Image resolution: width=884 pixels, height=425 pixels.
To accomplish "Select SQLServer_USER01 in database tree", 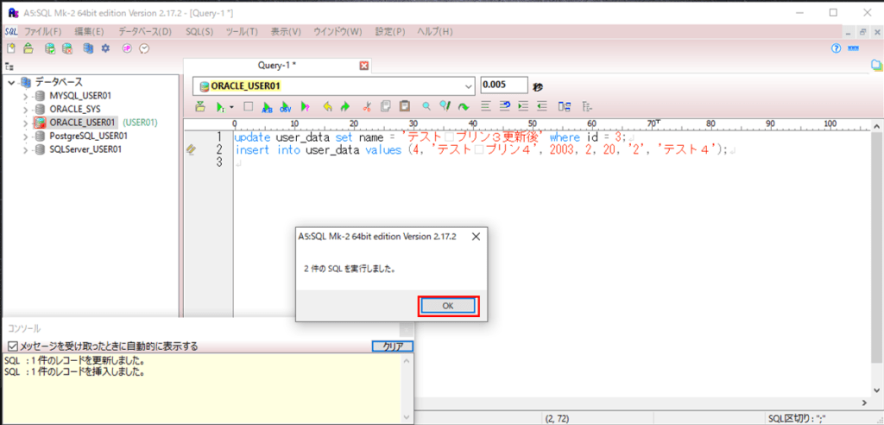I will [x=85, y=149].
